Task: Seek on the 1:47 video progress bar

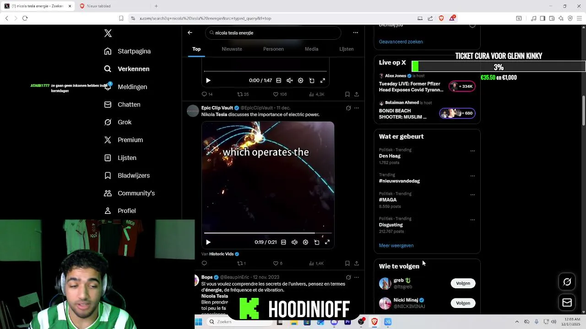Action: [266, 71]
